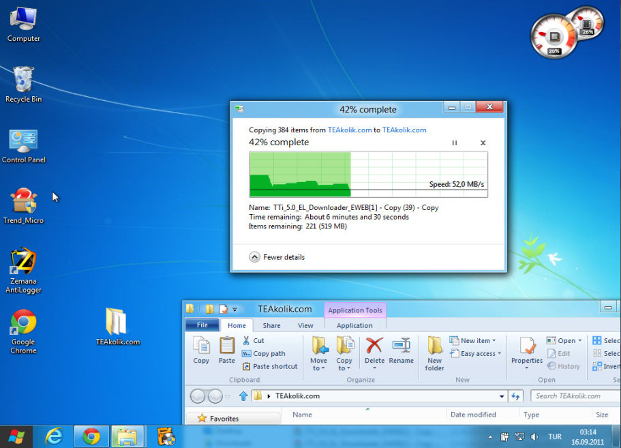
Task: Open the destination TEAkolik.com link
Action: 404,130
